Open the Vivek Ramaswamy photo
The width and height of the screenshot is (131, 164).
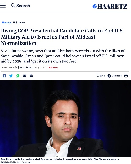(x=65, y=119)
